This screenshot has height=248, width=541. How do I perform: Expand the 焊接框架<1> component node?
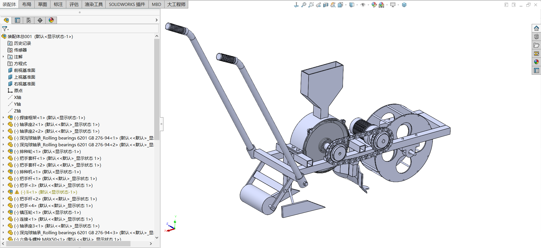pyautogui.click(x=3, y=118)
